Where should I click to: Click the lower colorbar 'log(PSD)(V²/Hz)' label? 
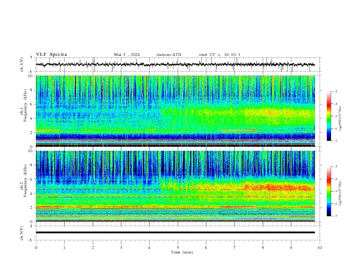point(340,194)
